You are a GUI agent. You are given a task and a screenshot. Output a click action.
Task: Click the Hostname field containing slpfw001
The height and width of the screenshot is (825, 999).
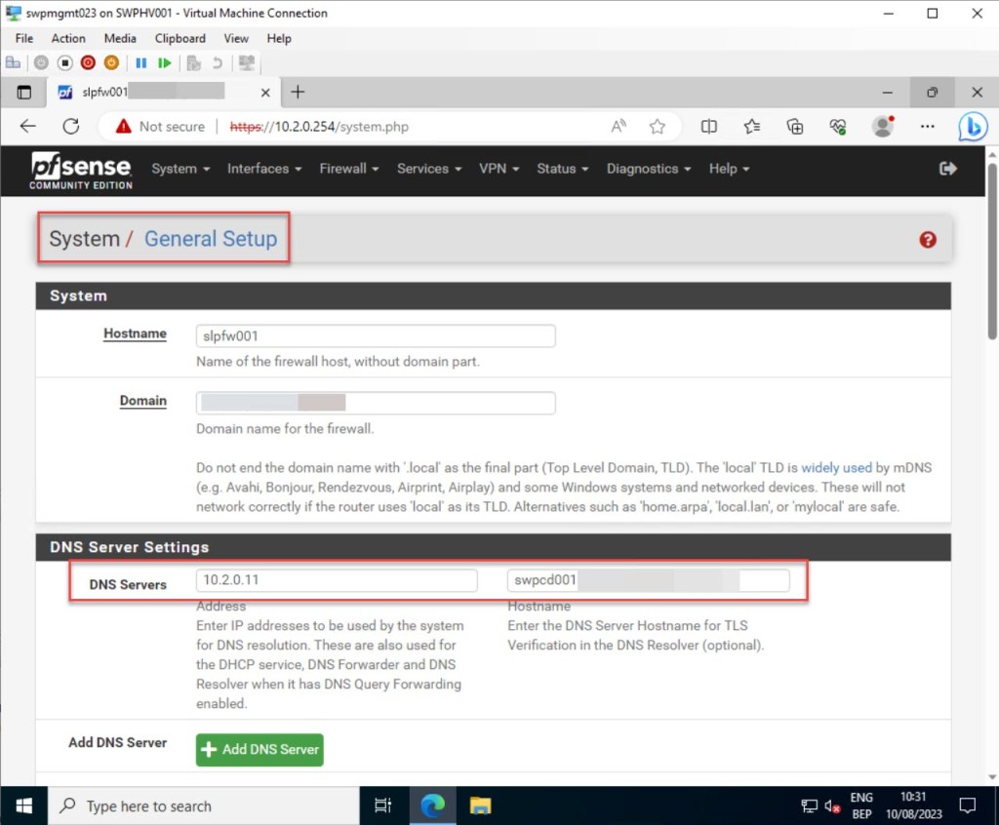click(x=376, y=336)
